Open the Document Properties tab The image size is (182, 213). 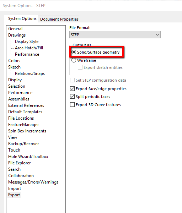(59, 19)
